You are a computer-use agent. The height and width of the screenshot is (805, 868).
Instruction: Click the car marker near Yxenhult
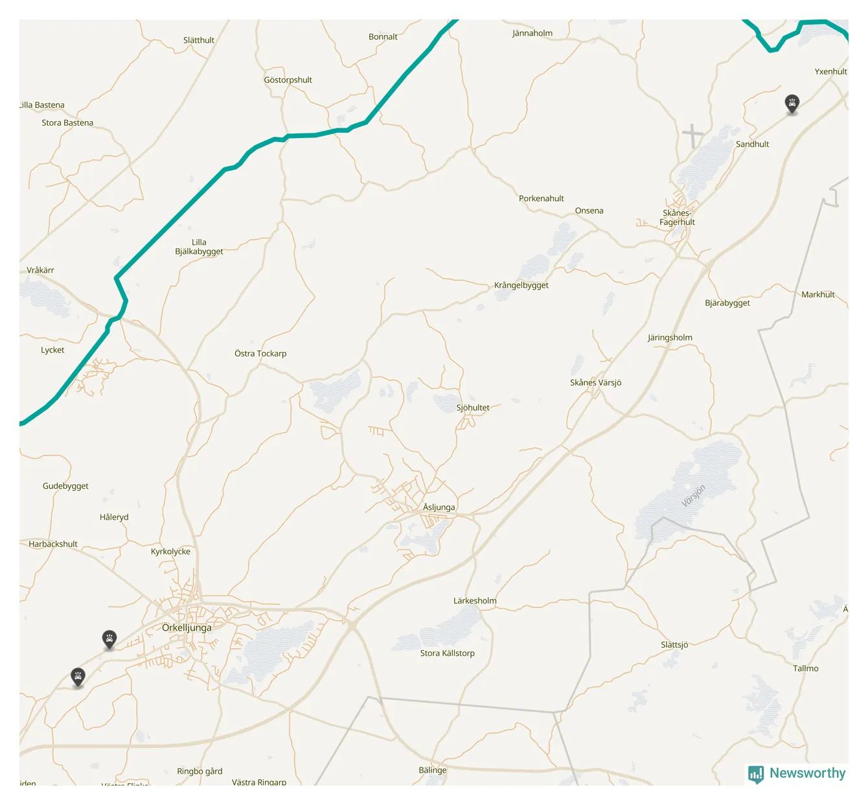coord(792,104)
